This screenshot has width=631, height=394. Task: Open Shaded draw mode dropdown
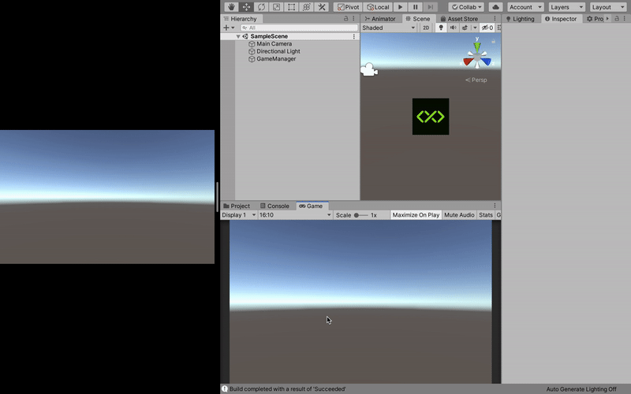tap(388, 28)
